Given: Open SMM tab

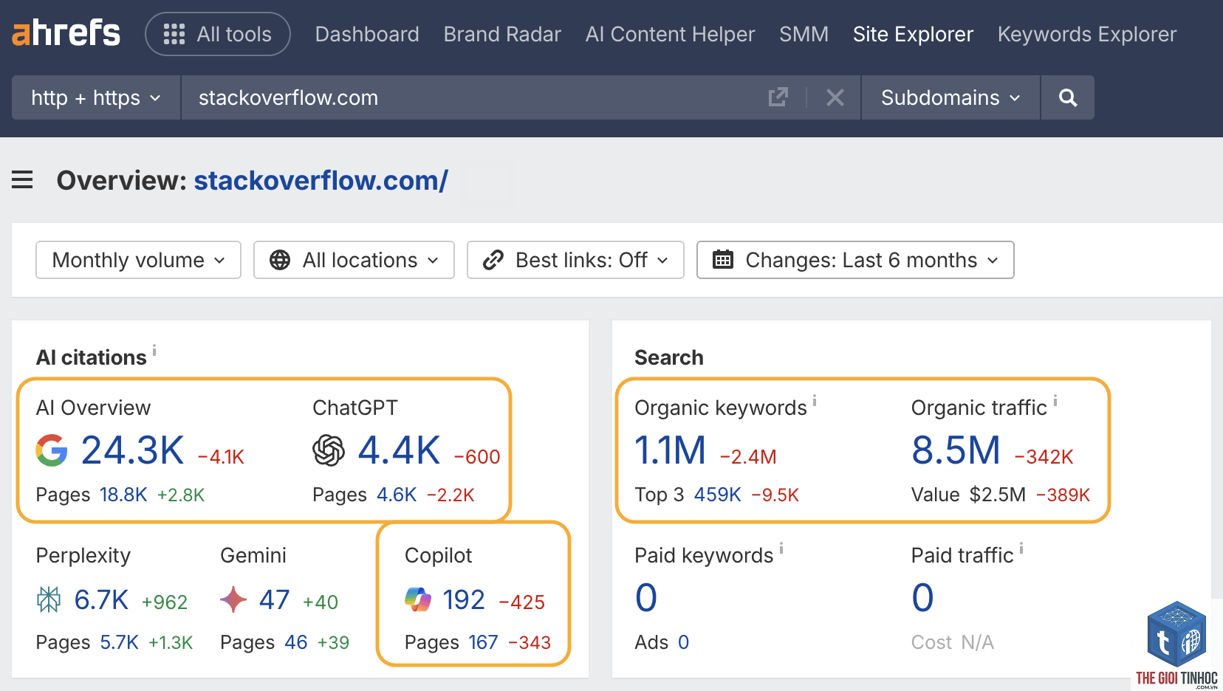Looking at the screenshot, I should pyautogui.click(x=804, y=34).
